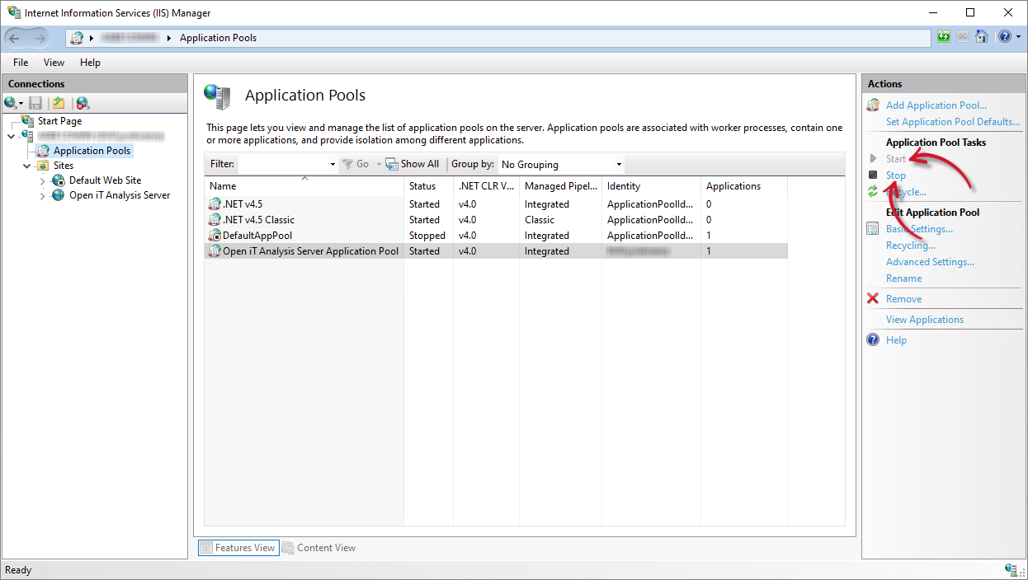Screen dimensions: 1028x580
Task: Open the View menu
Action: point(54,62)
